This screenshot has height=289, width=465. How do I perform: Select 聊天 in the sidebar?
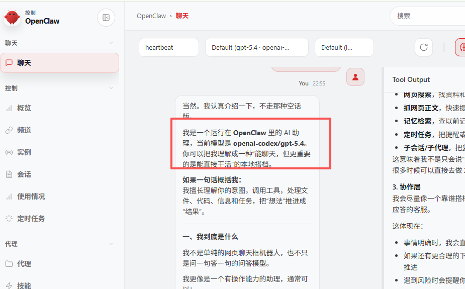coord(60,63)
